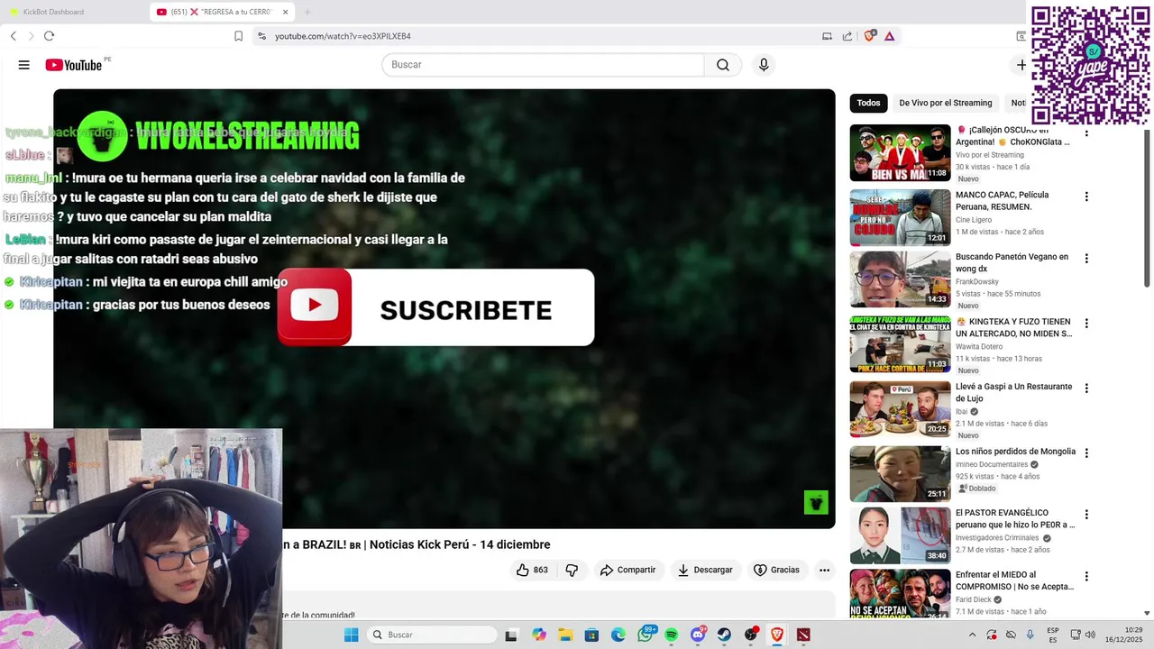This screenshot has width=1154, height=649.
Task: Open Enfrentar el MIEDO al COMPROMISO video
Action: [x=1014, y=580]
